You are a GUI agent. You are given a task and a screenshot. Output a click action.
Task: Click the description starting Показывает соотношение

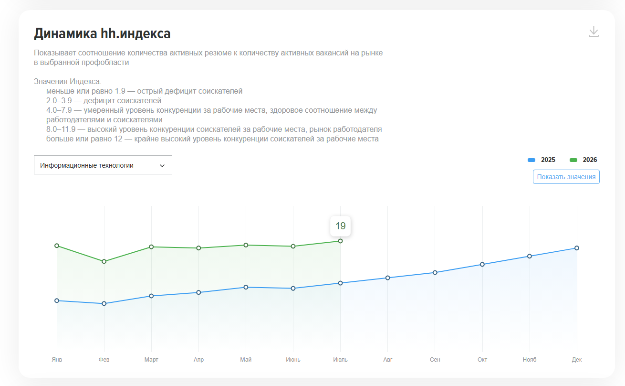[x=208, y=57]
